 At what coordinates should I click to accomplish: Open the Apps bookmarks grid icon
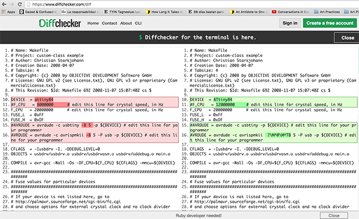click(3, 12)
